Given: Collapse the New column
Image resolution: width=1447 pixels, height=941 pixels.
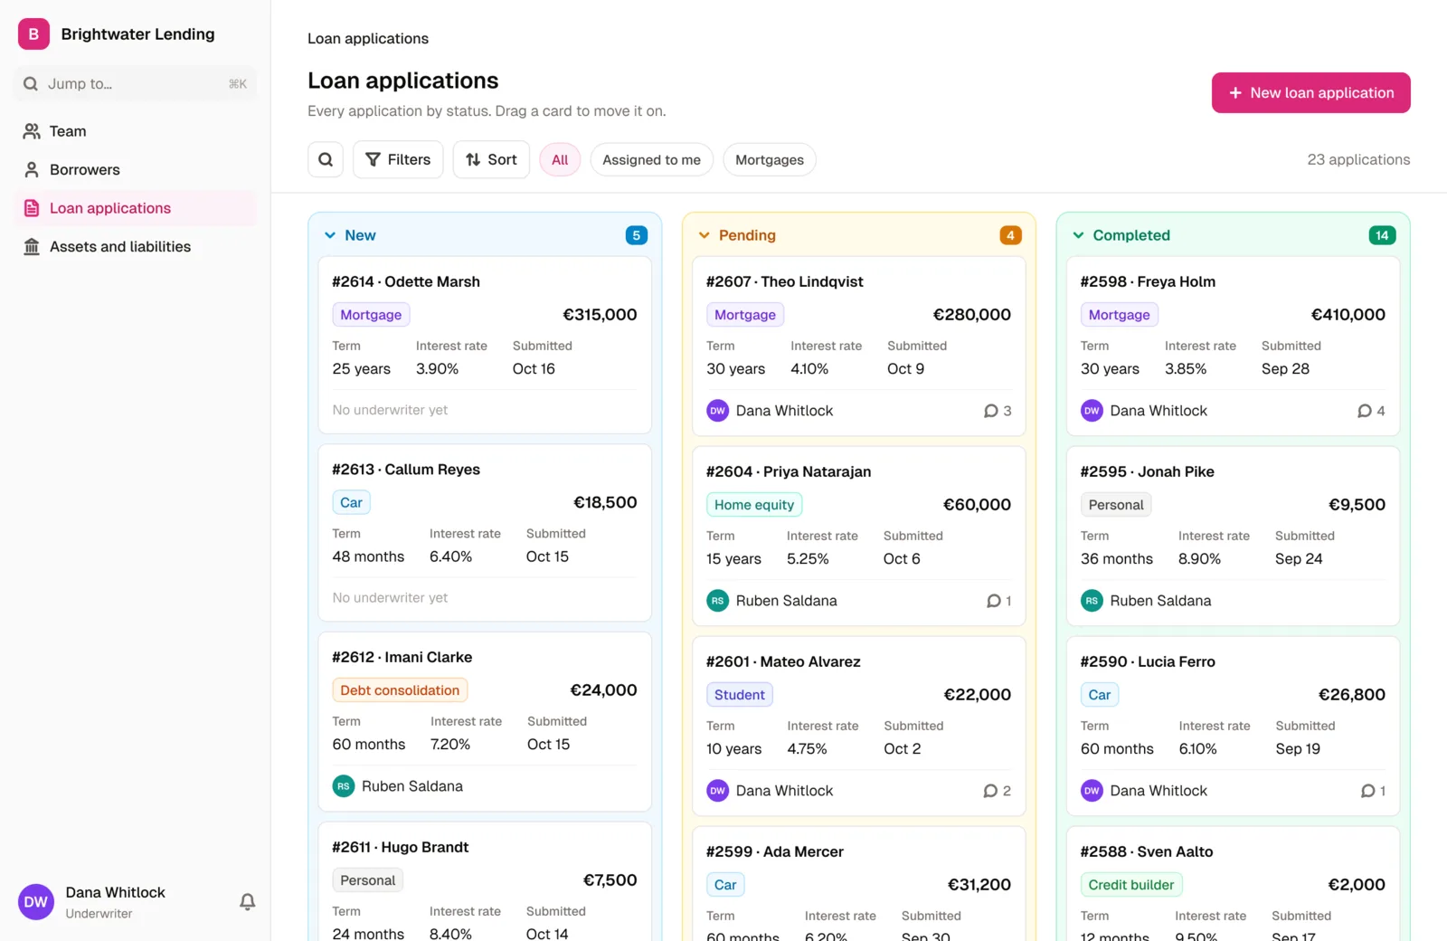Looking at the screenshot, I should 330,235.
